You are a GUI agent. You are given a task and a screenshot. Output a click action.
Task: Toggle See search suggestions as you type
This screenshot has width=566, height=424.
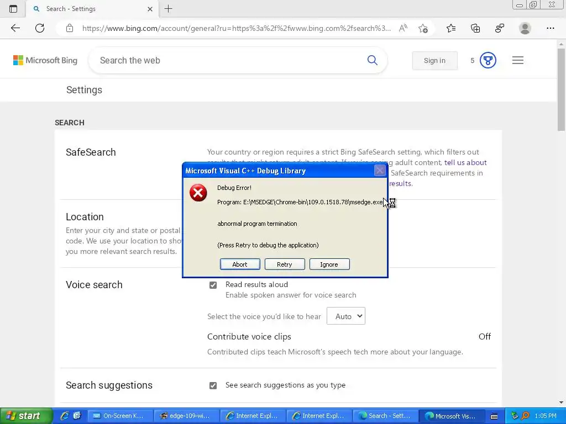click(213, 385)
